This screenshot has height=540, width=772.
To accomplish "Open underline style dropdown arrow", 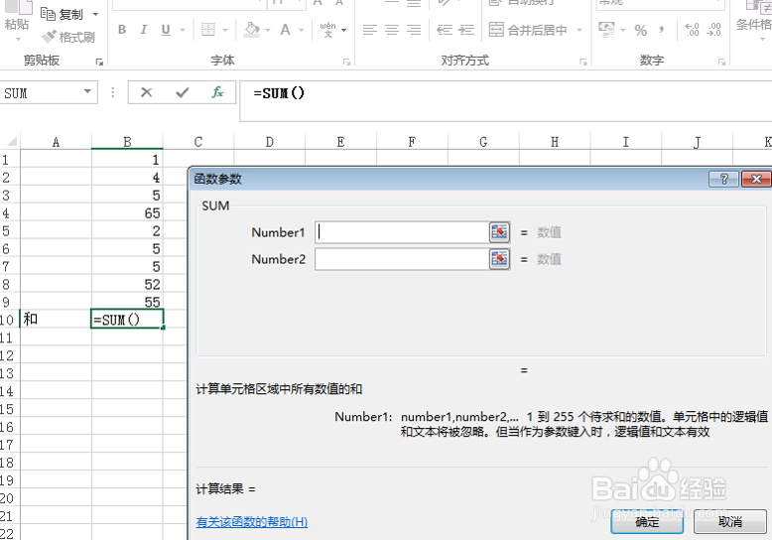I will click(183, 30).
